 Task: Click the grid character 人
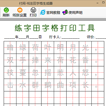point(73,73)
